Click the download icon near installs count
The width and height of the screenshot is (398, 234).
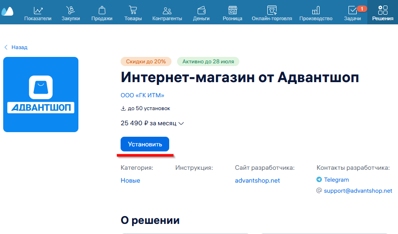coord(123,108)
